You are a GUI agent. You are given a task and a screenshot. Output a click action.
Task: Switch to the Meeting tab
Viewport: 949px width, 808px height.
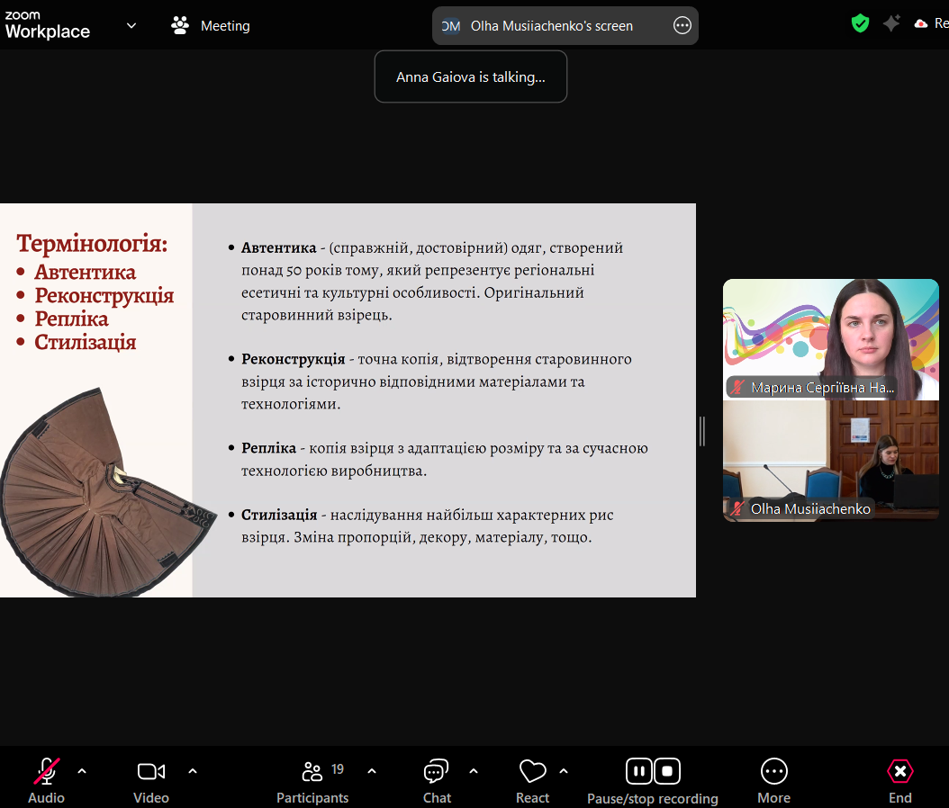click(211, 26)
